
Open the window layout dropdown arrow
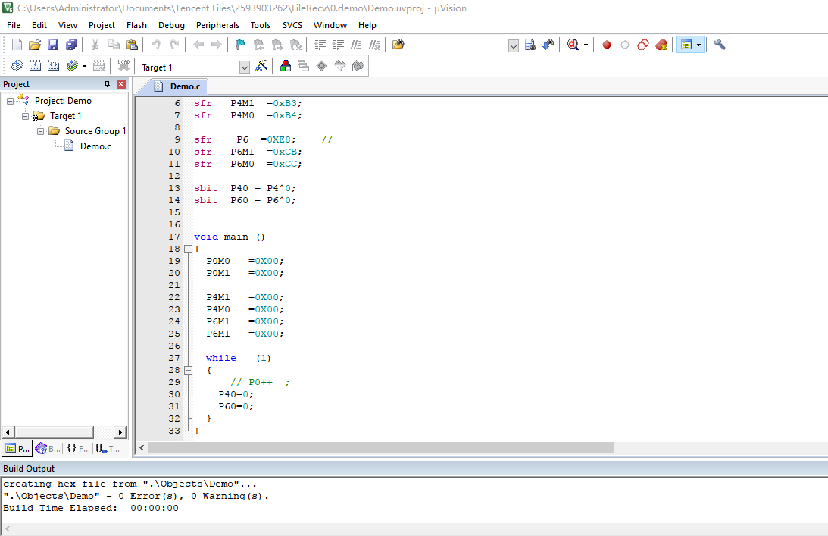click(x=698, y=45)
